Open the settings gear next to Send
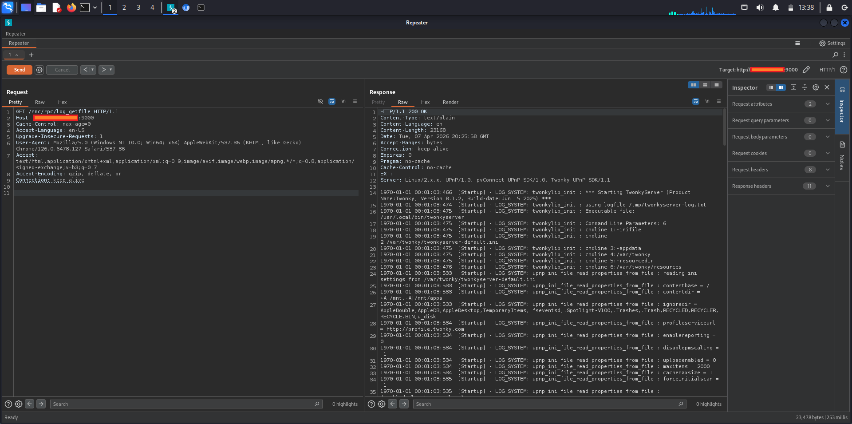This screenshot has width=852, height=424. tap(39, 70)
